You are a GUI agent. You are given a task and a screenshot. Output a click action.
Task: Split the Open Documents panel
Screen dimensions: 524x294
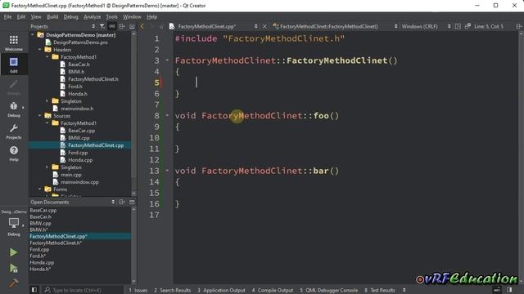[122, 202]
